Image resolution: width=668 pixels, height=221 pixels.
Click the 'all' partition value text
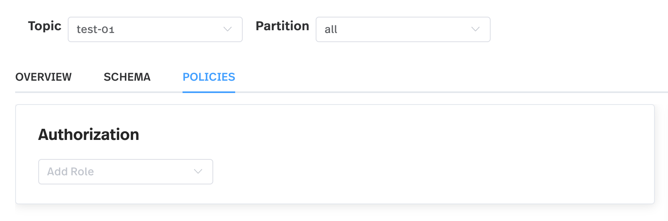click(x=331, y=30)
